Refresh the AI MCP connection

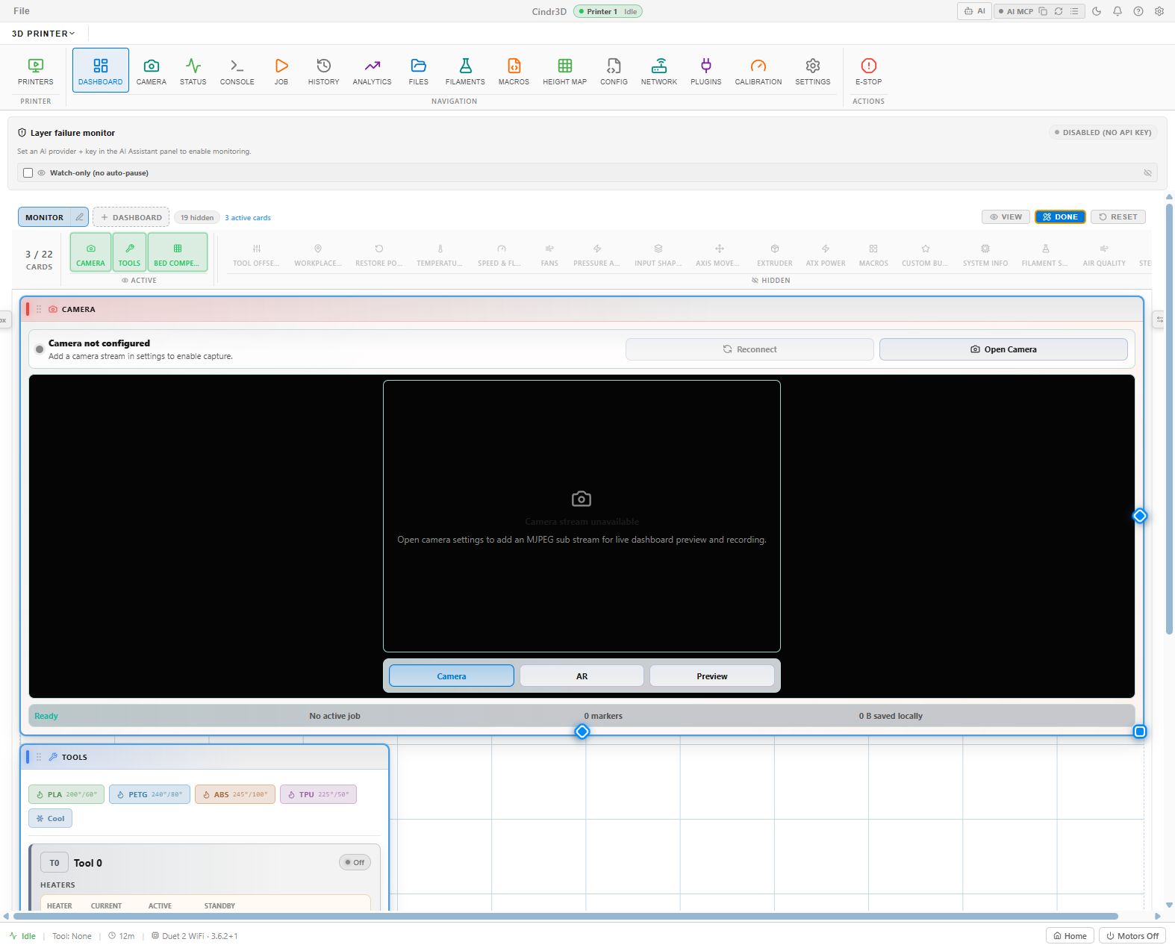click(x=1059, y=11)
